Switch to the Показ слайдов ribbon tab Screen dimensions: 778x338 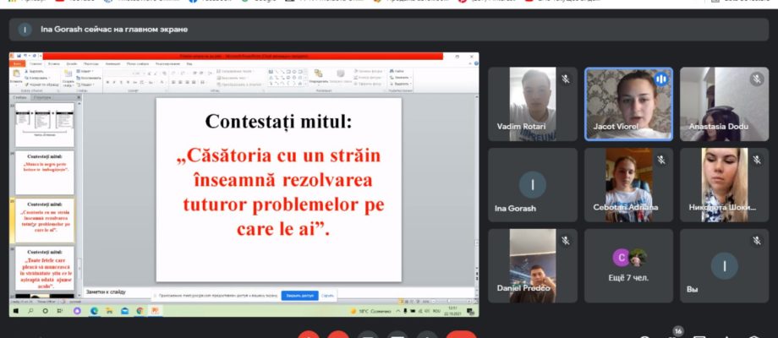point(138,64)
